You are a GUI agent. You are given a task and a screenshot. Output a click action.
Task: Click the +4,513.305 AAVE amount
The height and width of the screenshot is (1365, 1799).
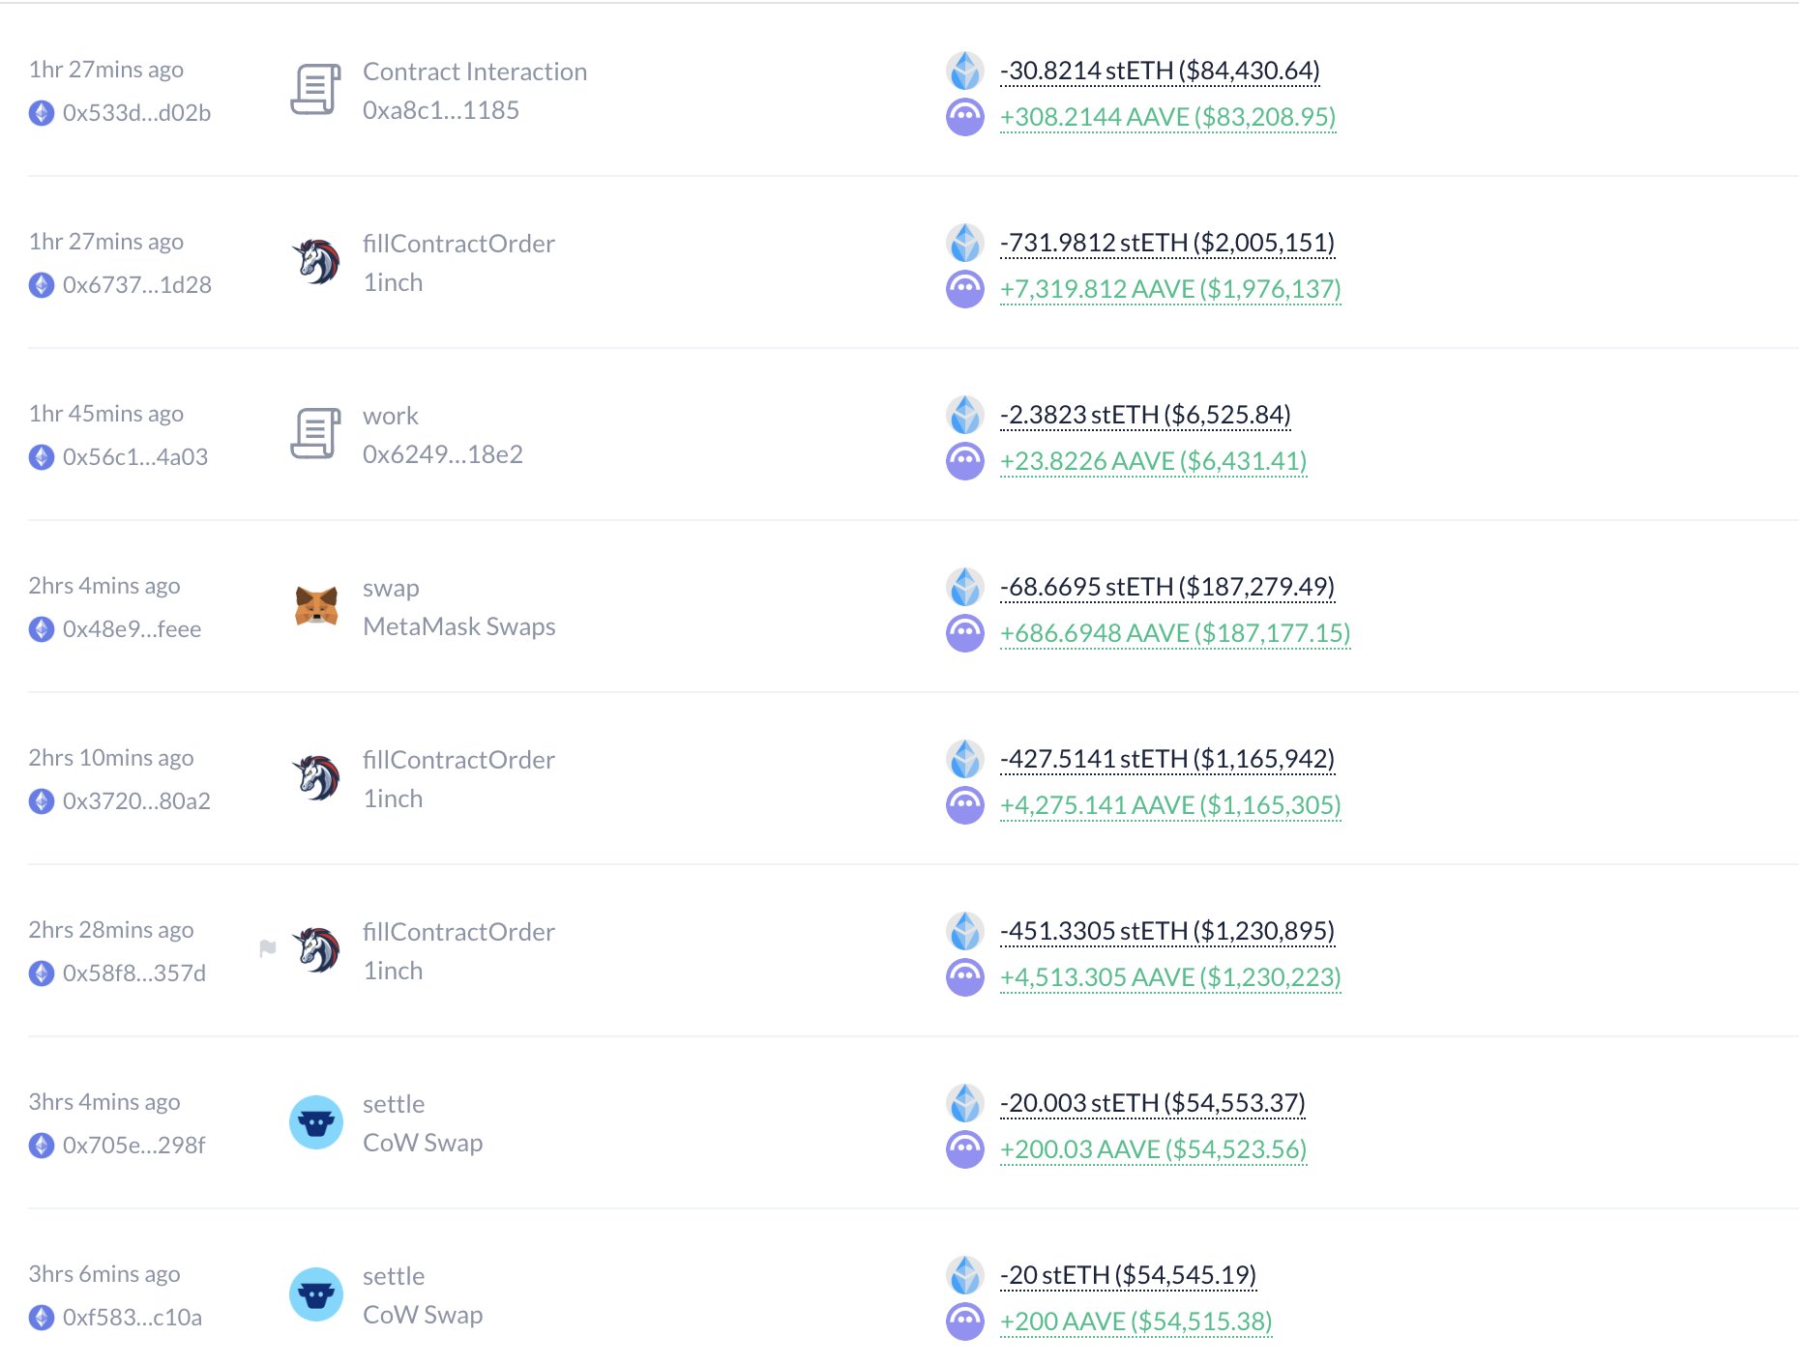point(1170,977)
